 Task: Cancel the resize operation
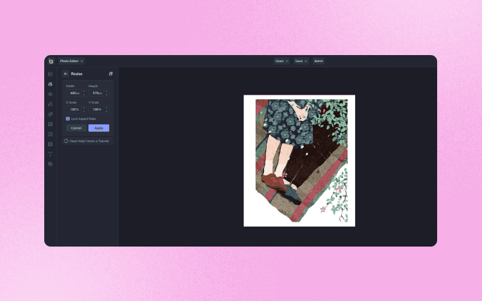76,128
